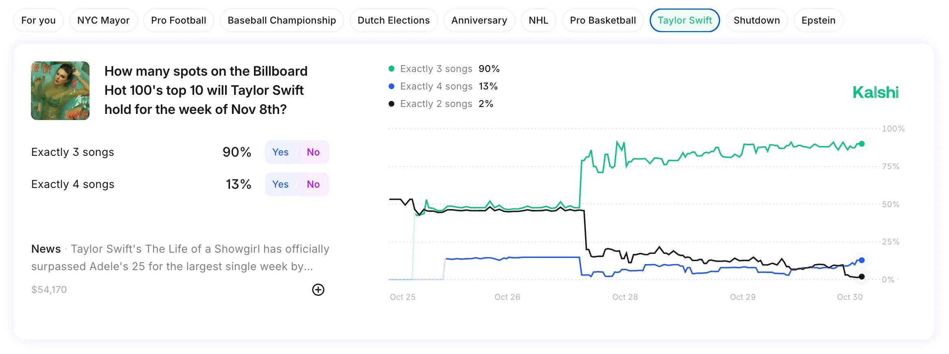Switch to the Taylor Swift category tab
949x354 pixels.
[684, 20]
